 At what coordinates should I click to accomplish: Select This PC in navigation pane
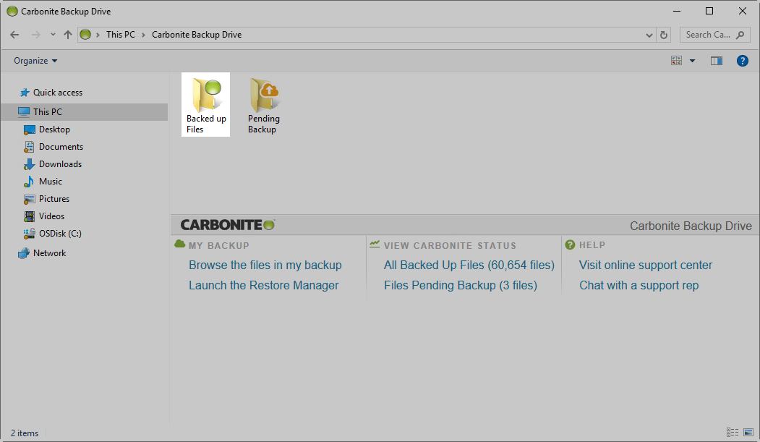[85, 112]
